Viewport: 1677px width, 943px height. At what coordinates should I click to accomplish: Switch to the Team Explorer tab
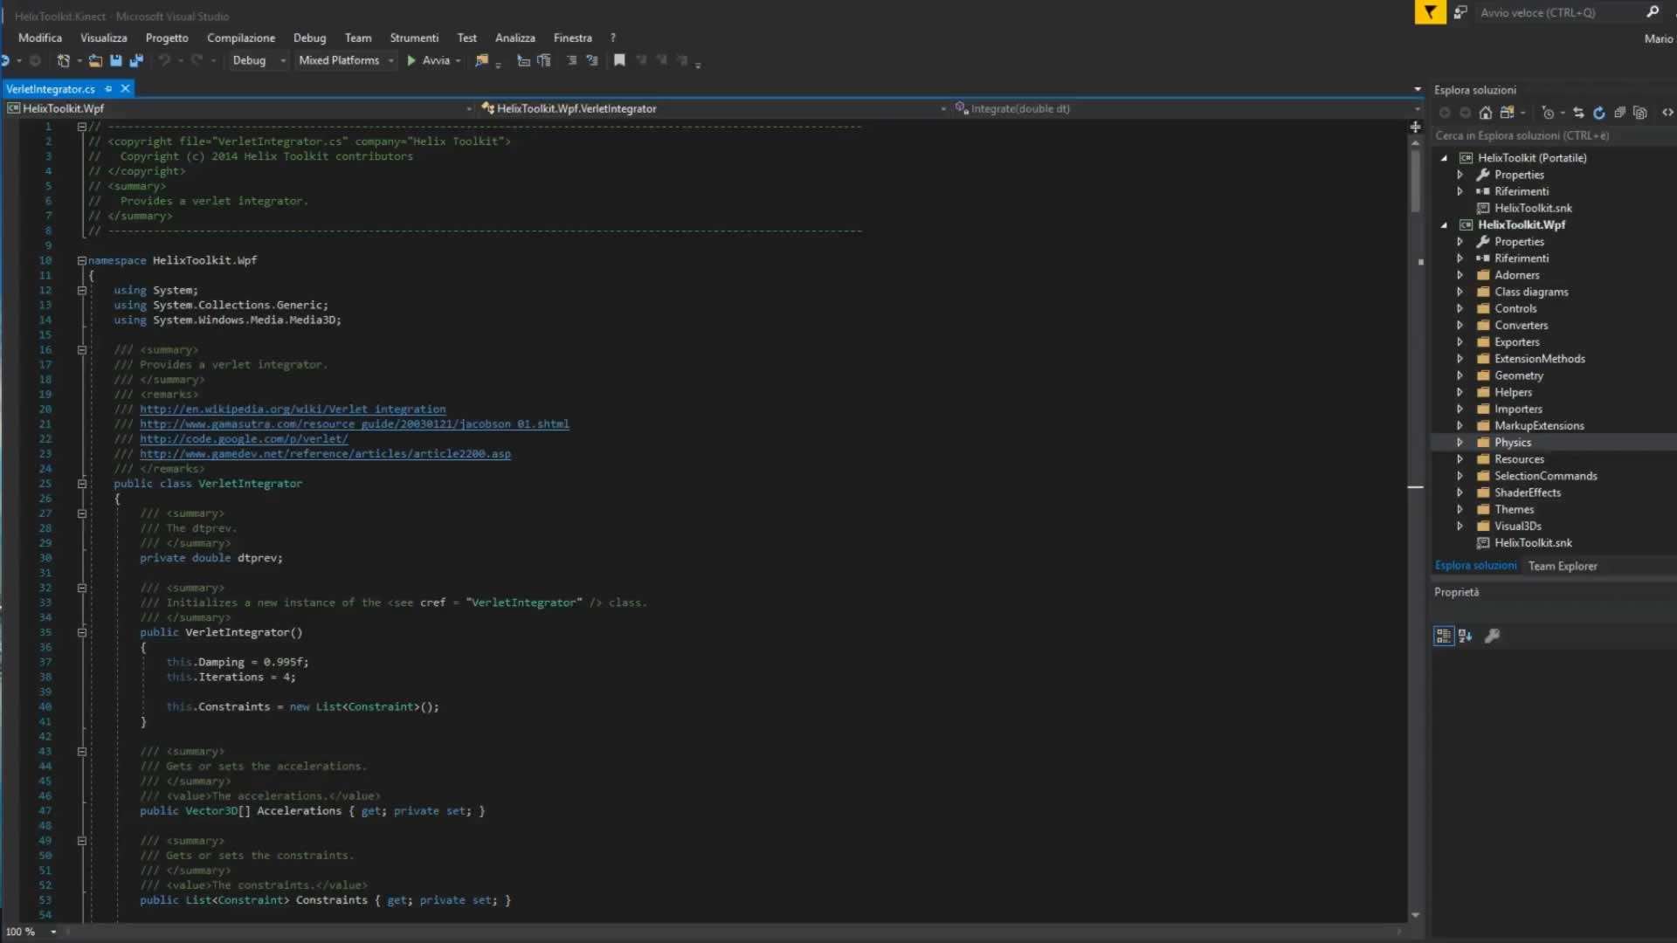tap(1563, 566)
